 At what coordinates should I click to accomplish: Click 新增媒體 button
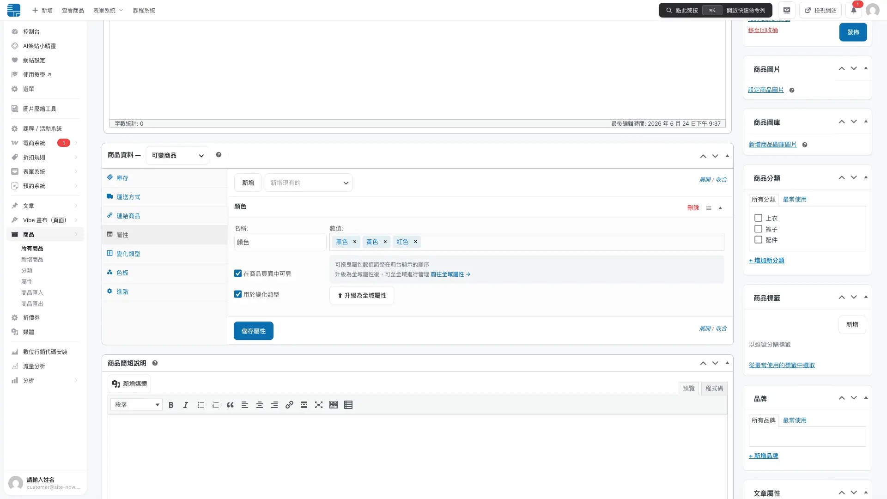pos(129,384)
